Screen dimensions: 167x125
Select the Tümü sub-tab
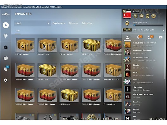[x=18, y=31]
